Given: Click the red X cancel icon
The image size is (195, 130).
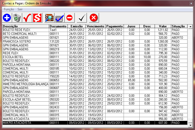Looking at the screenshot, I should tap(94, 18).
